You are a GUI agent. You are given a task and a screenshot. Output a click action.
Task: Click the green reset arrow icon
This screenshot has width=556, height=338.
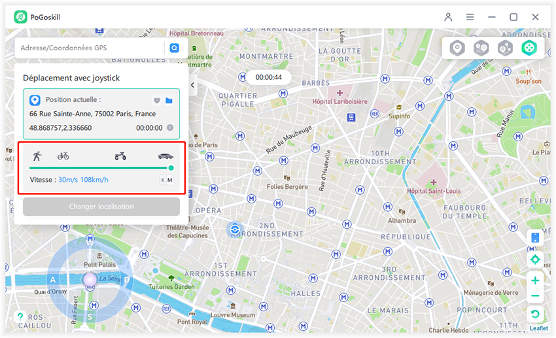pos(535,314)
